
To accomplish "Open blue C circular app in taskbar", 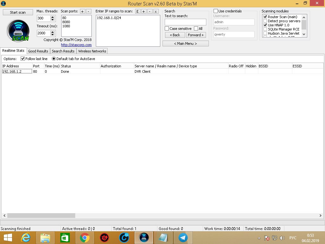I will point(124,238).
